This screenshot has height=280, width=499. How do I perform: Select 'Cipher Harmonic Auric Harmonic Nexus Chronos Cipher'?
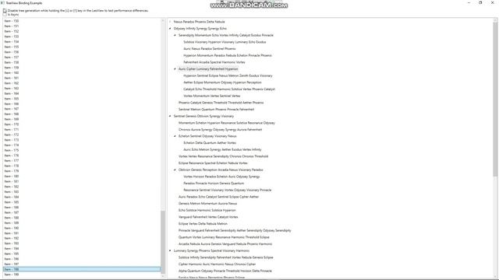[x=217, y=264]
